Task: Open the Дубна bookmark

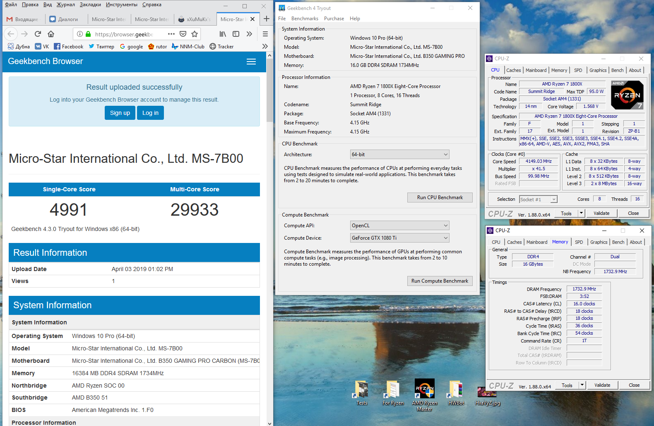Action: [19, 46]
